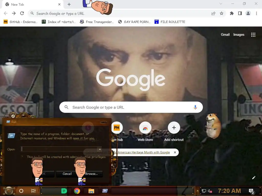Image resolution: width=262 pixels, height=196 pixels.
Task: Customize this page with pencil icon
Action: (x=254, y=178)
